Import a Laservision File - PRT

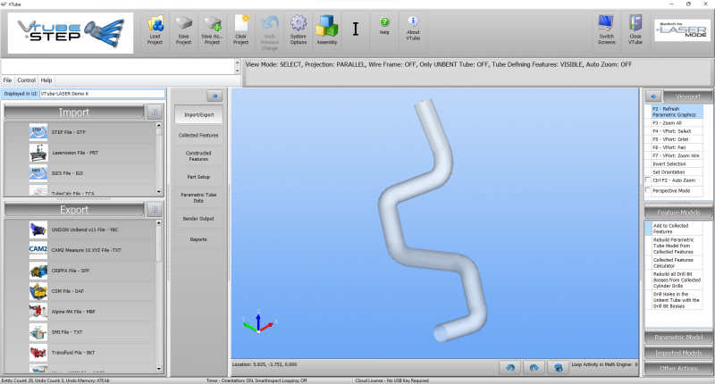pyautogui.click(x=80, y=153)
